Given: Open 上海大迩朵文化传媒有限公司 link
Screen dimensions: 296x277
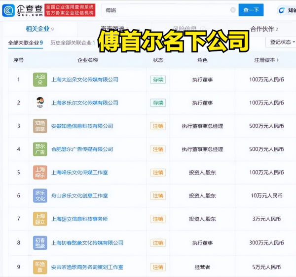Looking at the screenshot, I should pos(85,80).
